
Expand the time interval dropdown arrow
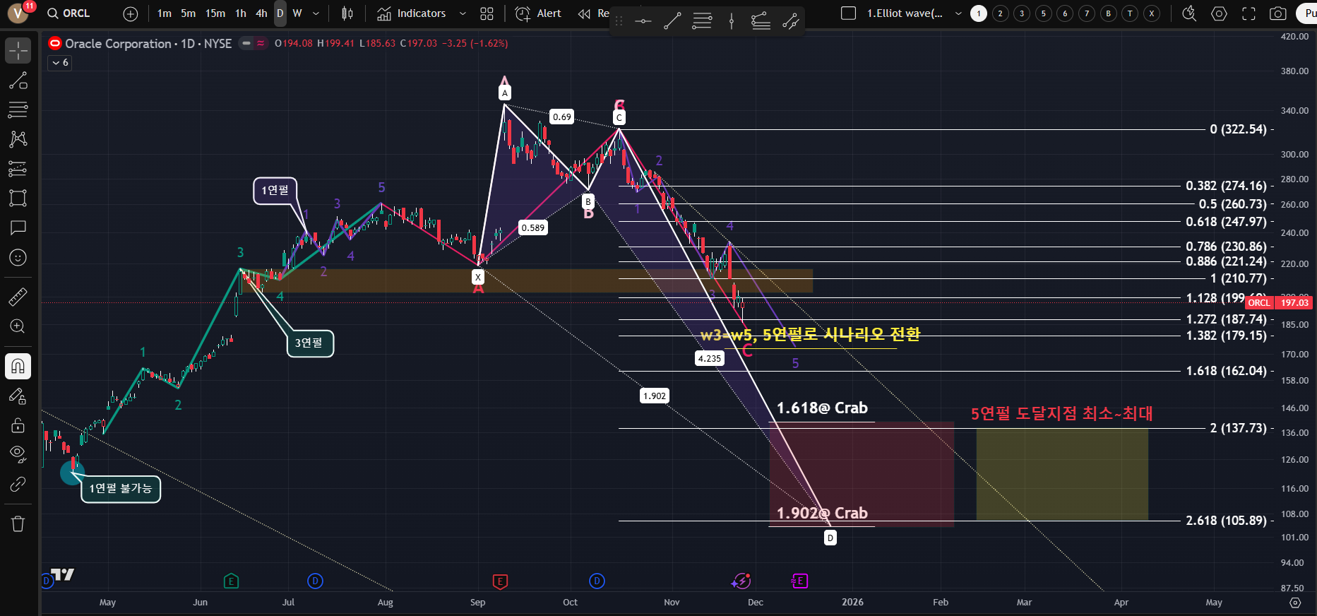click(316, 13)
